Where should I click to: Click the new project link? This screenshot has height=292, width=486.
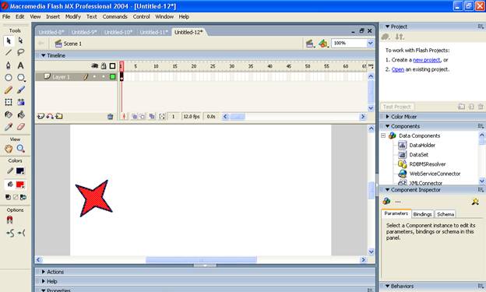[427, 60]
